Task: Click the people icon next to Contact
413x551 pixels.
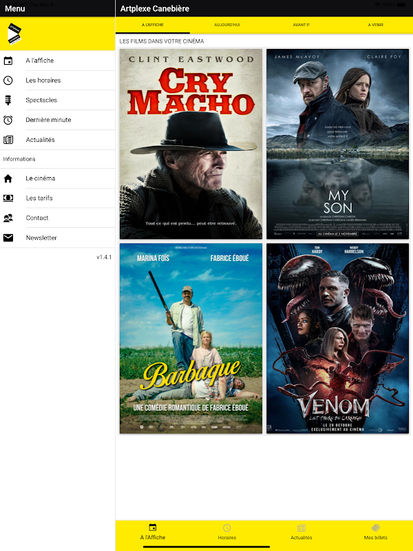Action: (8, 218)
